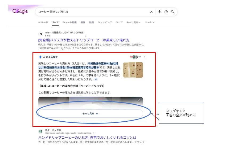Clear the search box with the X icon
The image size is (226, 145).
click(151, 12)
